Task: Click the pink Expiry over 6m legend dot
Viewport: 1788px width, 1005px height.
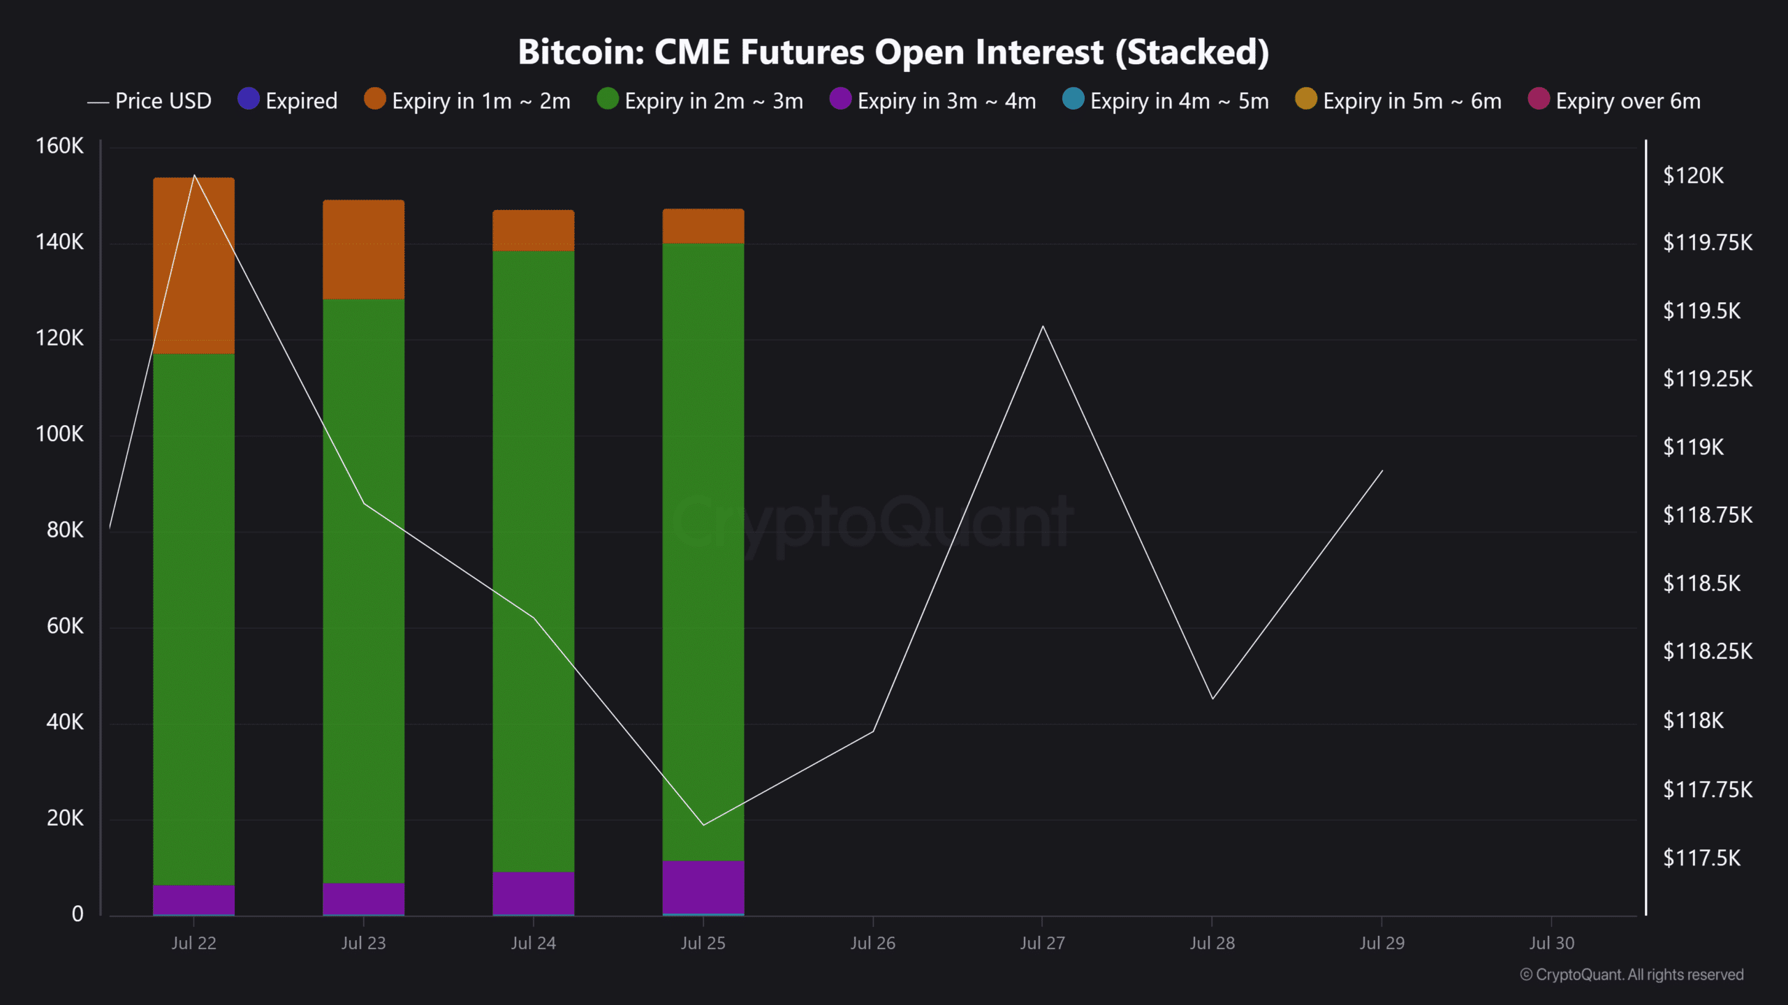Action: (x=1539, y=99)
